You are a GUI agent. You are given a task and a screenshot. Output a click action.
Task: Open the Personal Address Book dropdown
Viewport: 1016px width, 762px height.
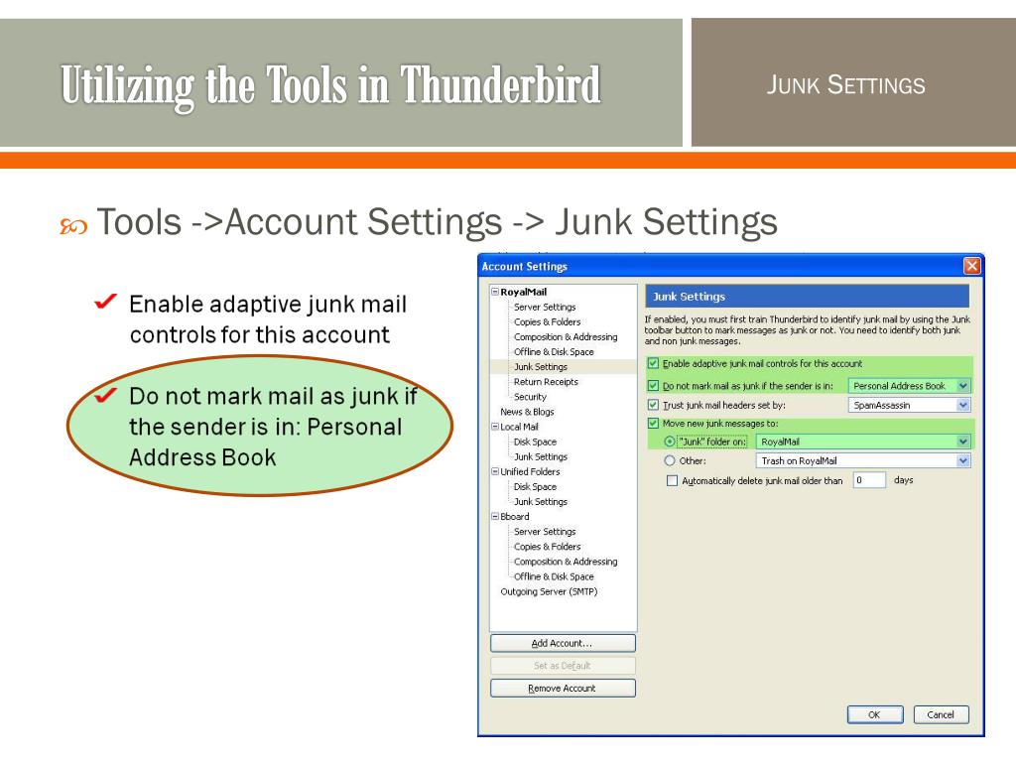[909, 386]
